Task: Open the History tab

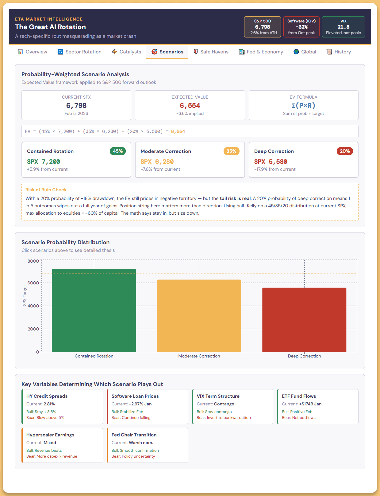Action: pyautogui.click(x=339, y=52)
